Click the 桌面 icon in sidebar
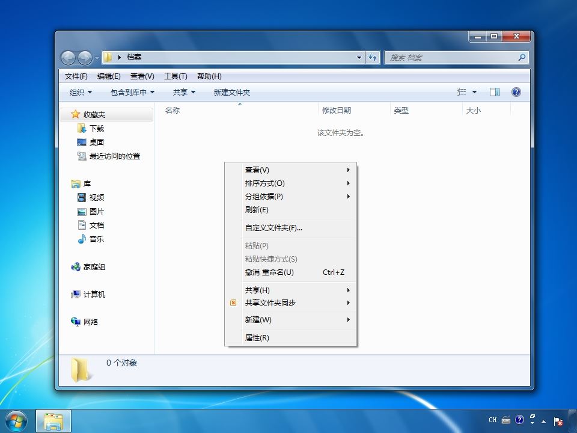 click(x=82, y=142)
